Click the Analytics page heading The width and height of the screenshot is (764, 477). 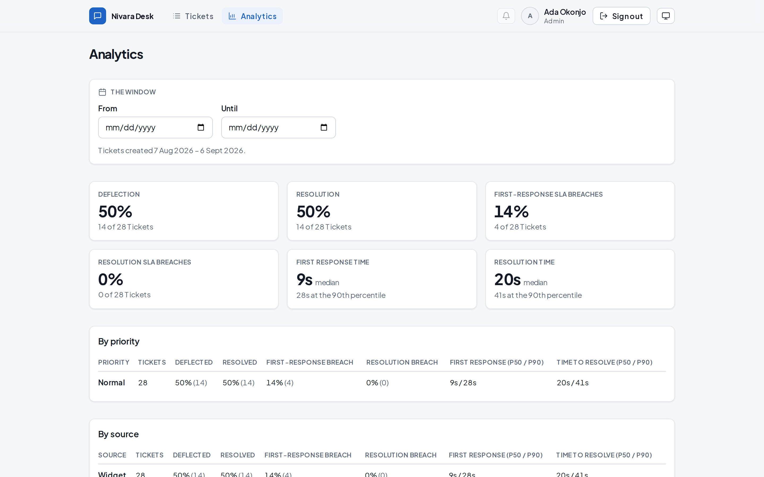coord(116,54)
